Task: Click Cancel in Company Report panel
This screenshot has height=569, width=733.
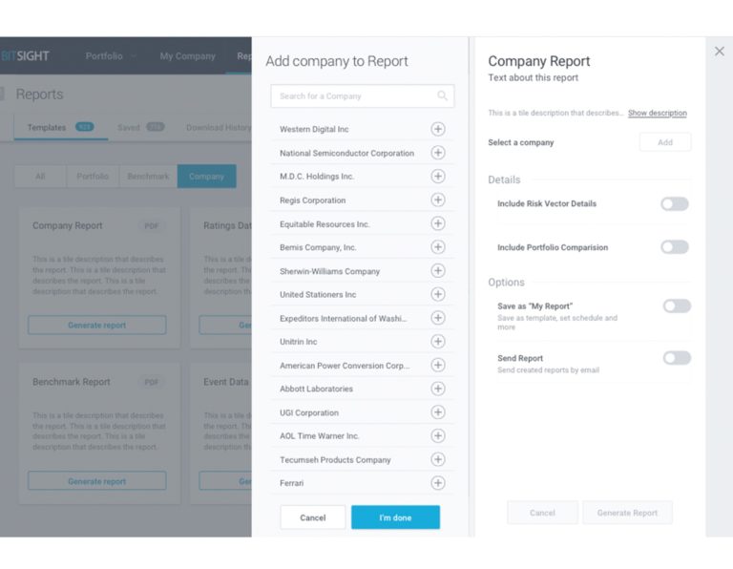Action: [542, 513]
